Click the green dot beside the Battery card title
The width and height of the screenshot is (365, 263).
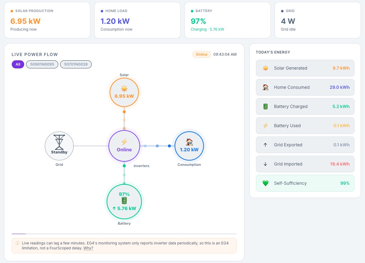click(x=192, y=11)
